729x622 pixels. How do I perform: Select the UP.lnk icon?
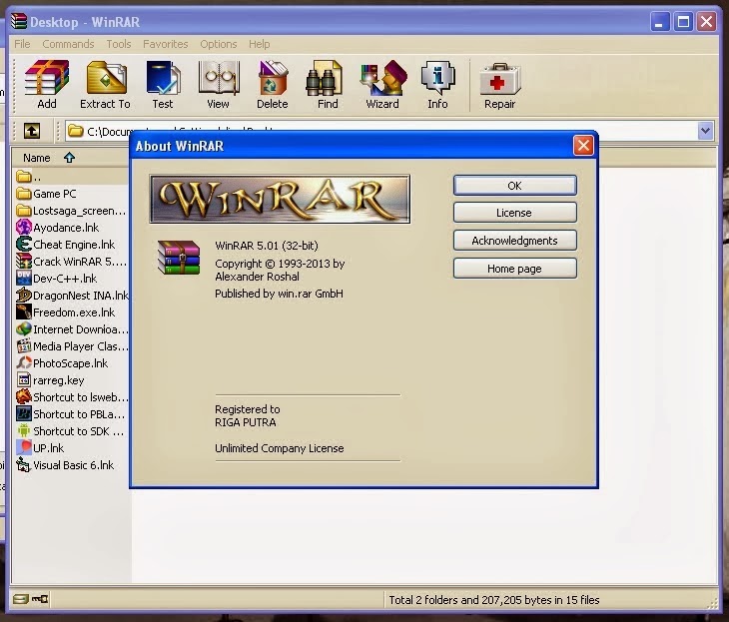point(23,447)
